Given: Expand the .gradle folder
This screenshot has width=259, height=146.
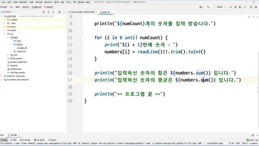Looking at the screenshot, I should point(4,20).
